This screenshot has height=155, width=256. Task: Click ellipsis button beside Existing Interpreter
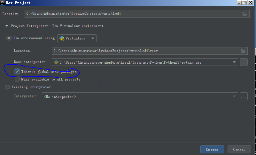coord(244,96)
